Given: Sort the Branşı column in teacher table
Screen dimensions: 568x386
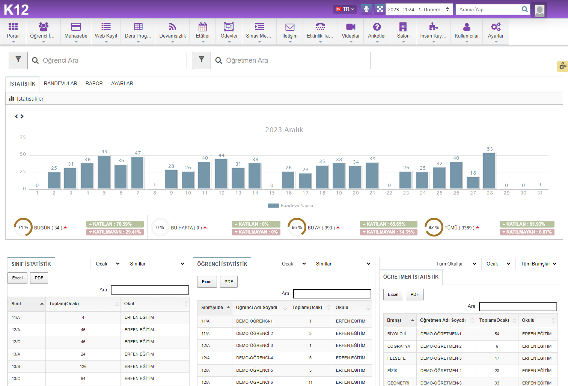Looking at the screenshot, I should [400, 320].
